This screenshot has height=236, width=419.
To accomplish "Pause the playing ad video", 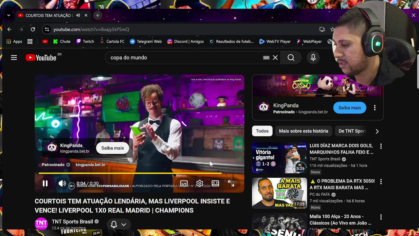I will click(x=45, y=184).
